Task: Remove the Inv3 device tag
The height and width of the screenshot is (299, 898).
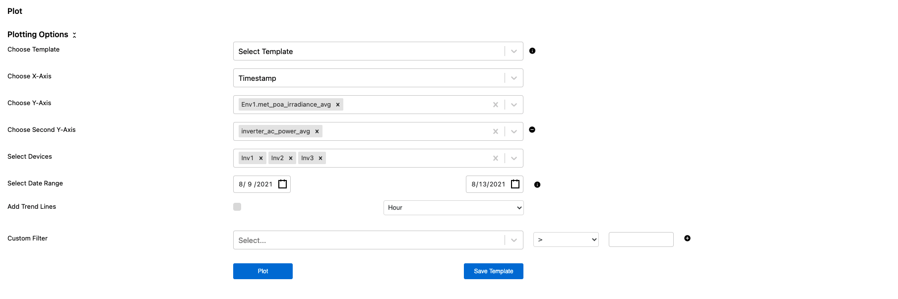Action: pyautogui.click(x=321, y=158)
